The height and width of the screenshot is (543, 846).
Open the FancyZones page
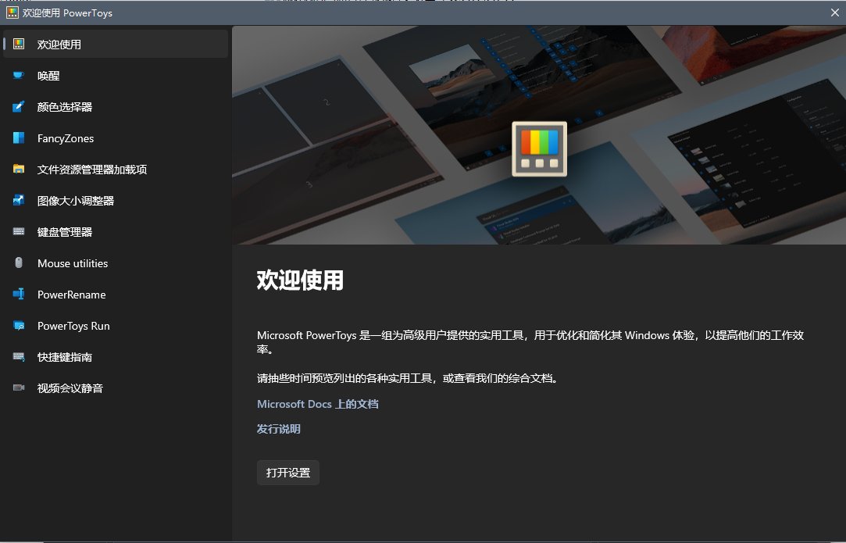tap(116, 138)
